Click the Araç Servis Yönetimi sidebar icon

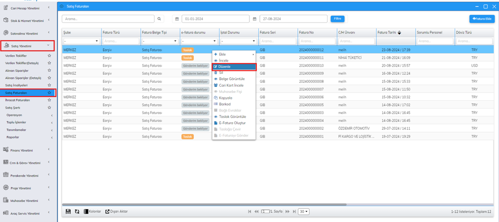click(x=6, y=213)
